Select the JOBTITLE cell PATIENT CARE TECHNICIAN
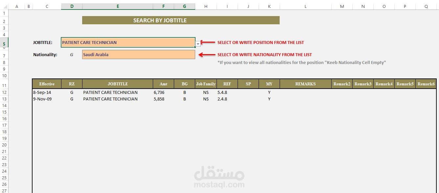 pos(128,42)
